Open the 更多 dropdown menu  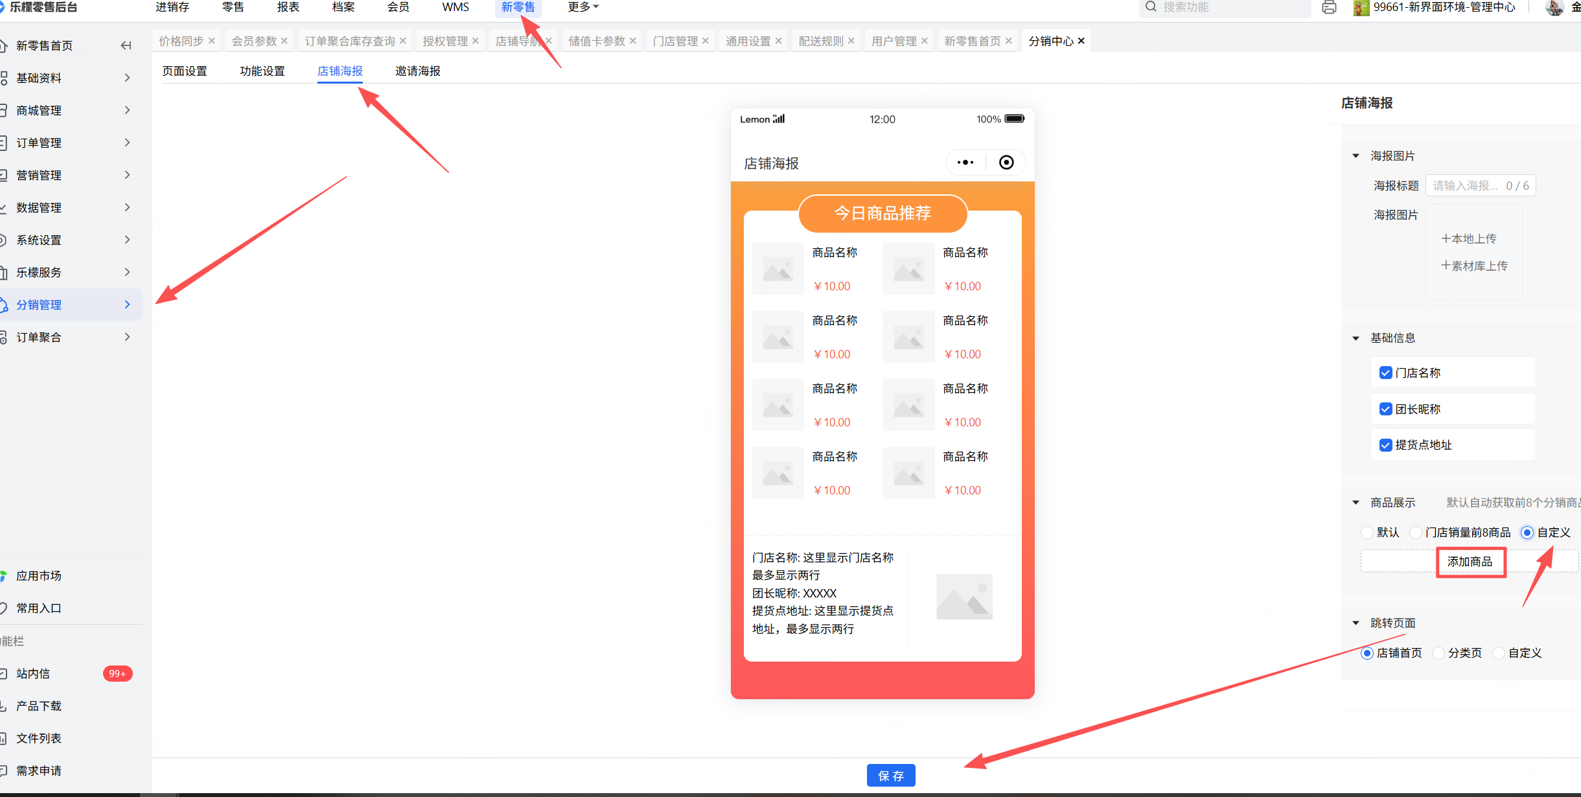(x=583, y=7)
